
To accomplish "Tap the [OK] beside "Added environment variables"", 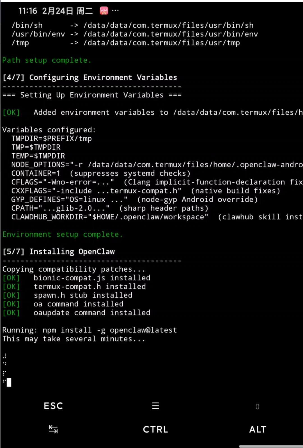I will [x=11, y=113].
